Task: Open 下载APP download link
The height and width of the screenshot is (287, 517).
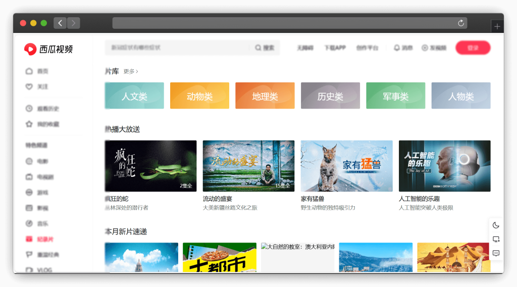Action: [335, 48]
